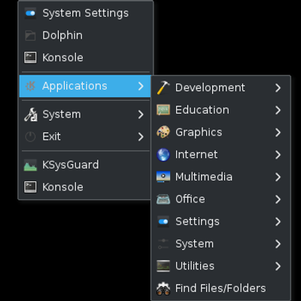Click the terminal monitor icon for Utilities
301x301 pixels.
click(x=163, y=266)
